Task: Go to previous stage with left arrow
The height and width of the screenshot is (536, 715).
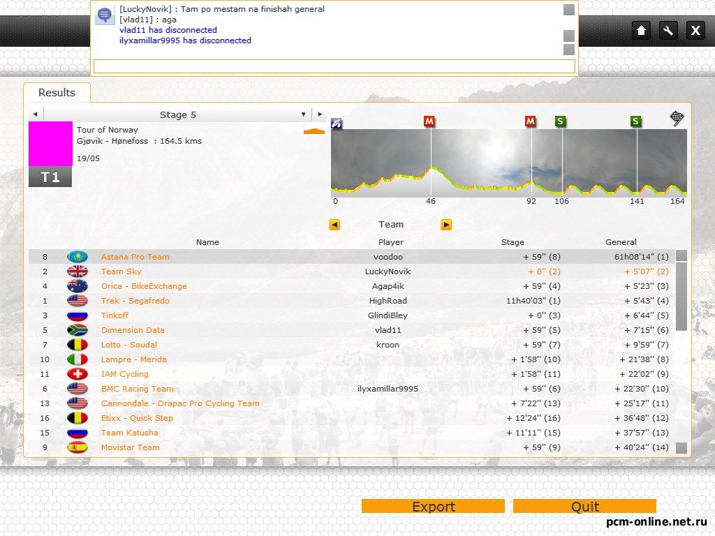Action: [35, 114]
